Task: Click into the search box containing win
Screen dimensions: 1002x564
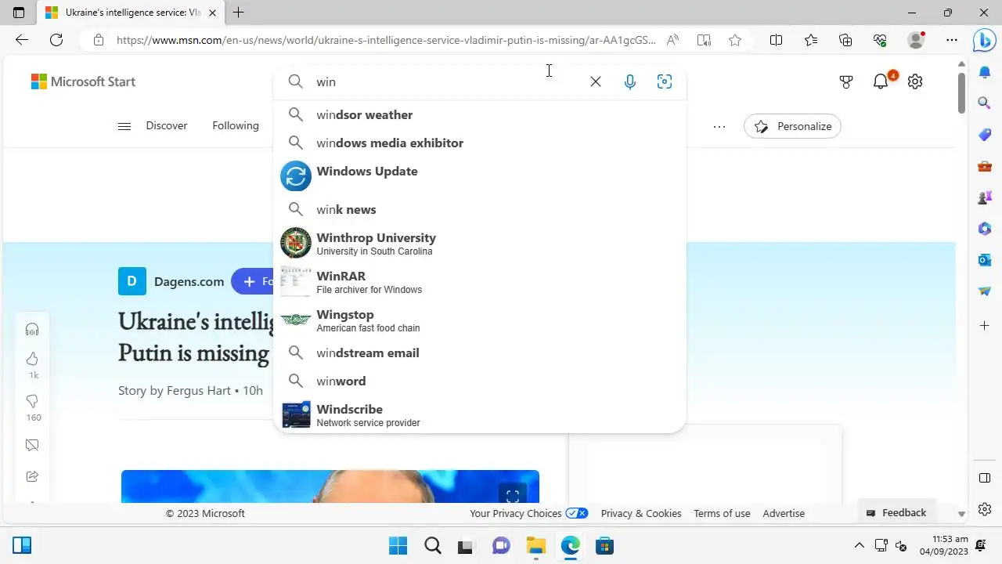Action: [446, 81]
